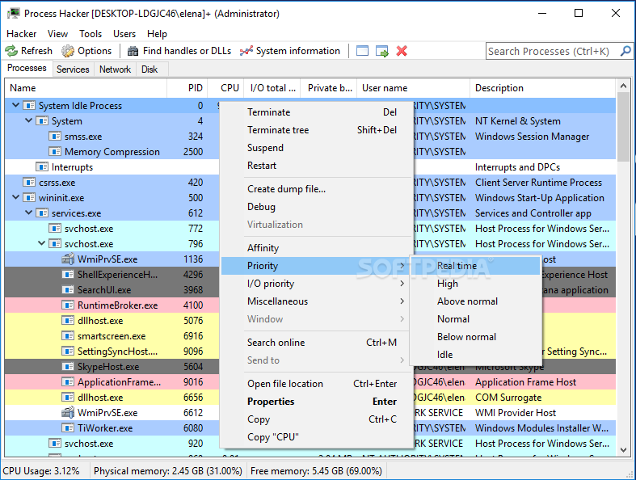Sort by the Description column header

point(543,88)
